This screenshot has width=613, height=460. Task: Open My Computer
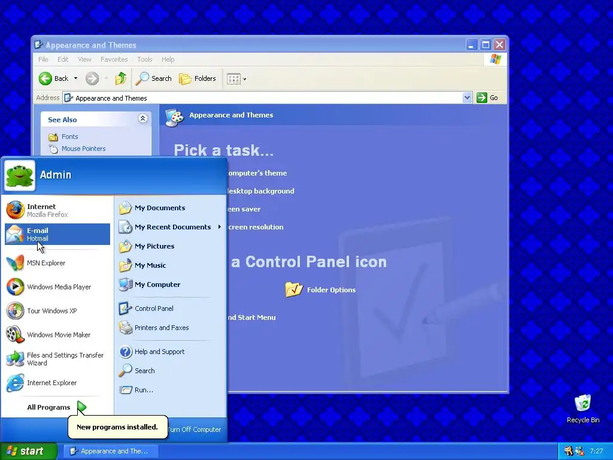pos(170,285)
